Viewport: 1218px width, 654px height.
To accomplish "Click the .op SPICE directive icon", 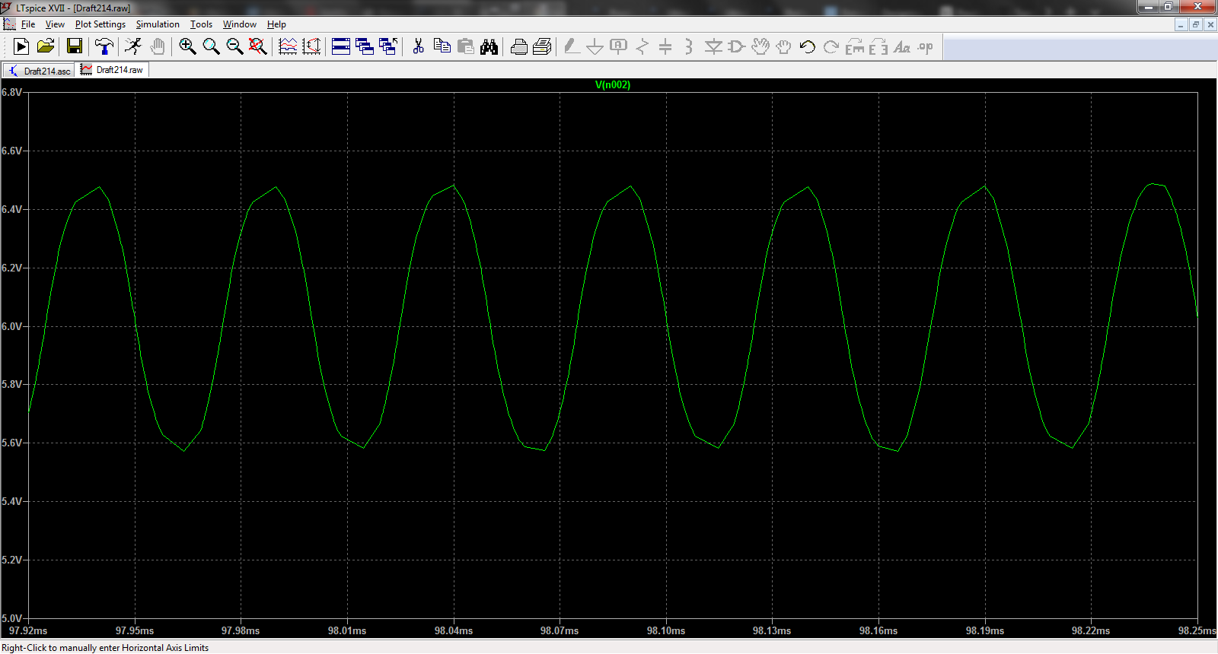I will 926,47.
